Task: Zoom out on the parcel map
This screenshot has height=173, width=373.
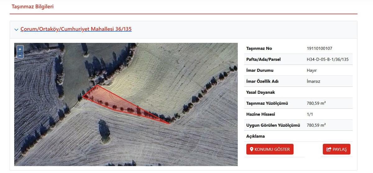Action: coord(20,55)
